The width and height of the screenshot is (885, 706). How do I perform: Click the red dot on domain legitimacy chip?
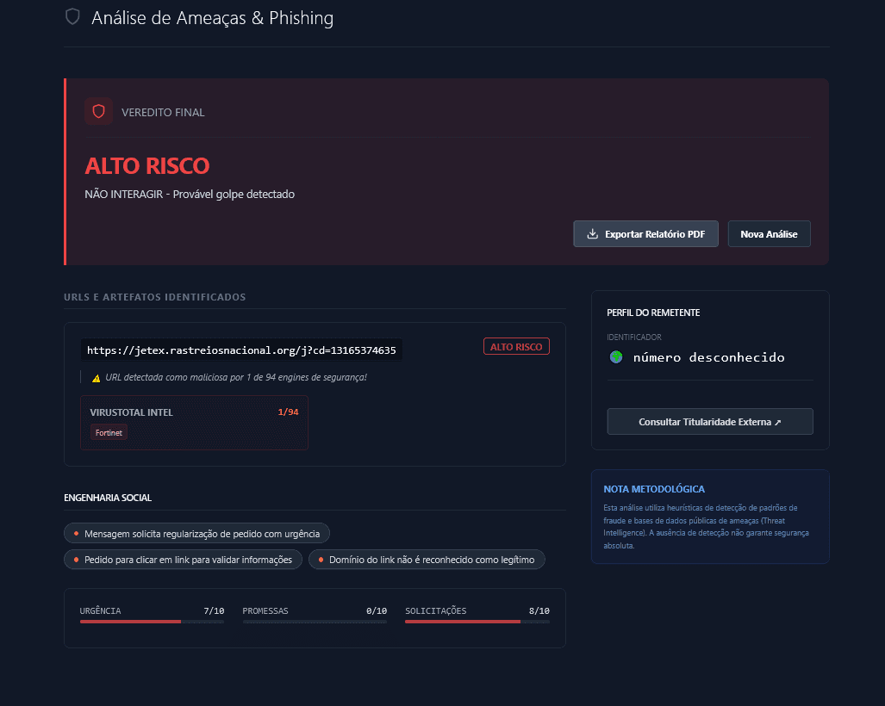[321, 560]
